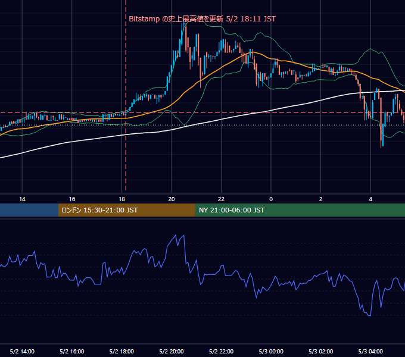Click the 16 hour axis label

click(x=72, y=199)
